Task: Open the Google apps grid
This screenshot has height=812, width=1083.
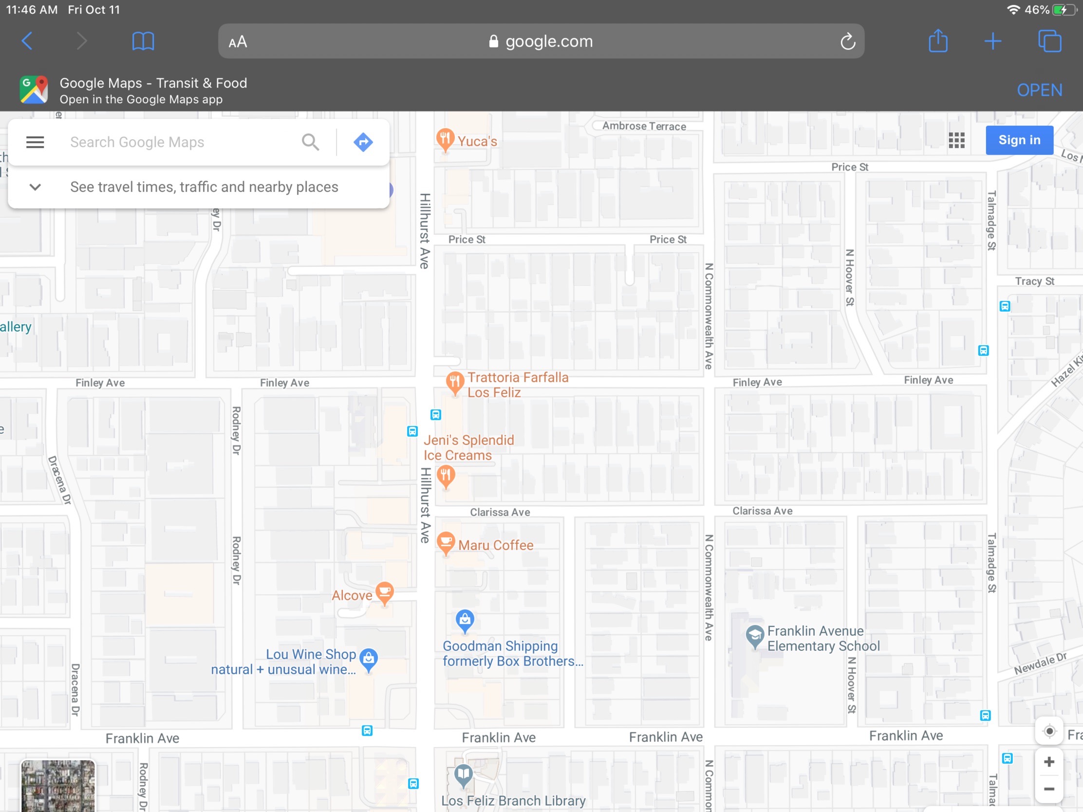Action: pos(956,141)
